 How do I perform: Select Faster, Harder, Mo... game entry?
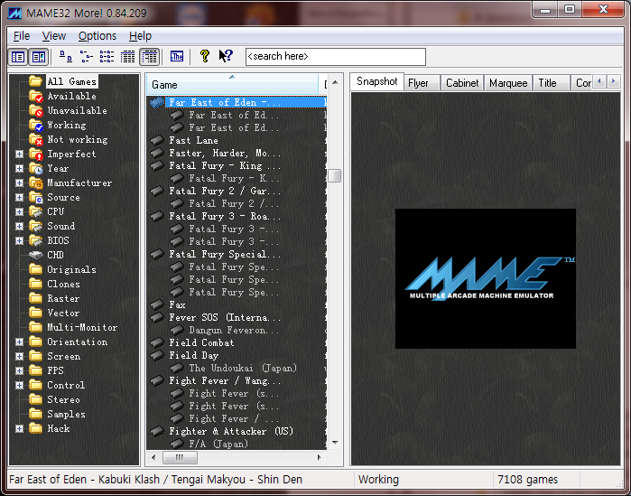225,154
